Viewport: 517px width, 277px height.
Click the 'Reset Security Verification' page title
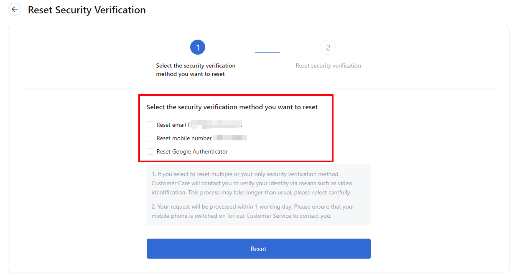click(x=87, y=10)
